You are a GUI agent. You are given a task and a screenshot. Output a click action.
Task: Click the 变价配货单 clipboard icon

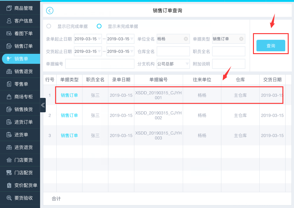click(x=9, y=185)
